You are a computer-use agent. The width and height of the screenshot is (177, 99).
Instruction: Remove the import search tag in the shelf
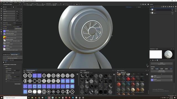32,72
